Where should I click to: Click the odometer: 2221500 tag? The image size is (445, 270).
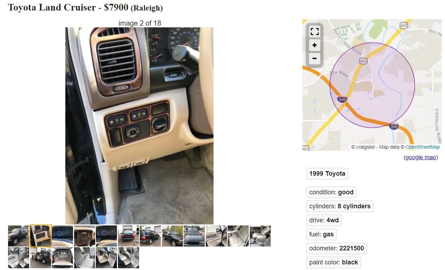pos(336,248)
